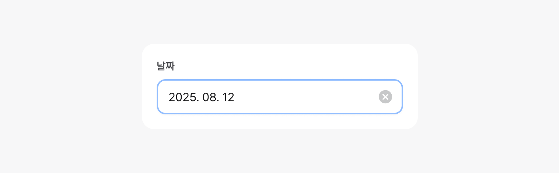
Task: Click the white card below the input
Action: [x=279, y=122]
